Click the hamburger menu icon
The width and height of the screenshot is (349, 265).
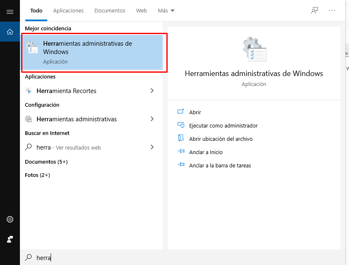click(10, 12)
